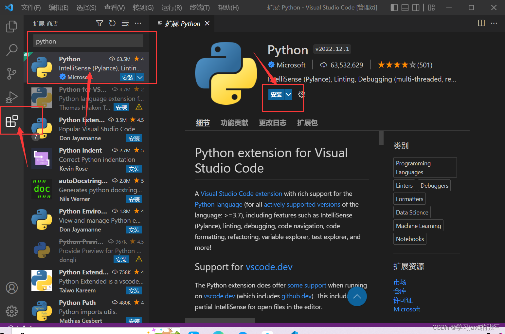Toggle secondary side bar layout icon
Viewport: 505px width, 334px height.
[416, 8]
